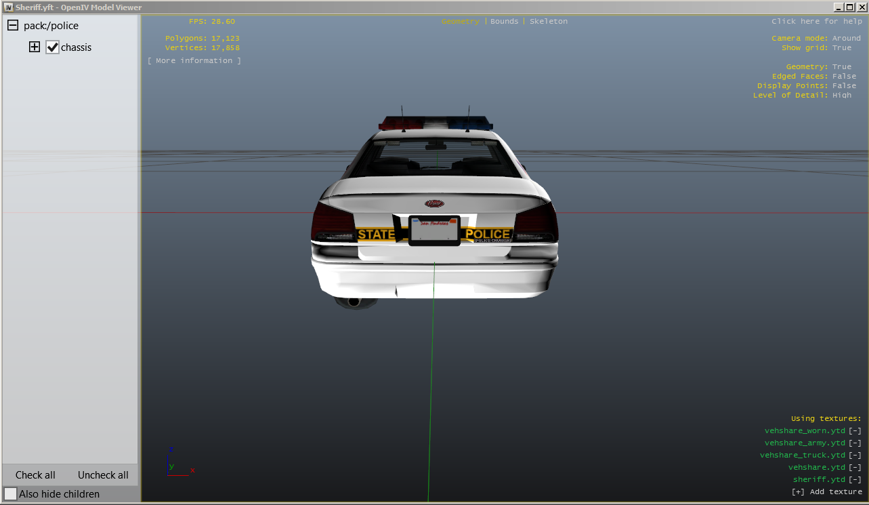Uncheck the chassis visibility checkbox
Viewport: 869px width, 505px height.
point(52,47)
